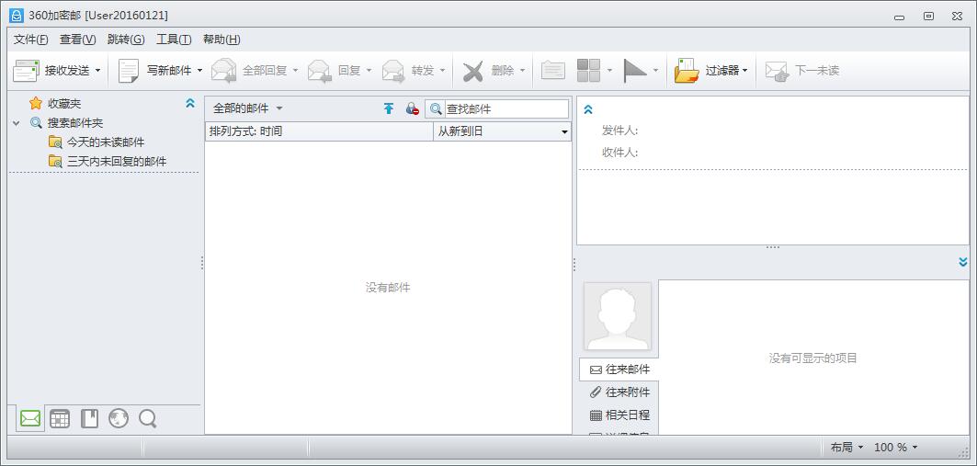977x466 pixels.
Task: Open the 全部的邮件 dropdown filter
Action: pyautogui.click(x=247, y=108)
